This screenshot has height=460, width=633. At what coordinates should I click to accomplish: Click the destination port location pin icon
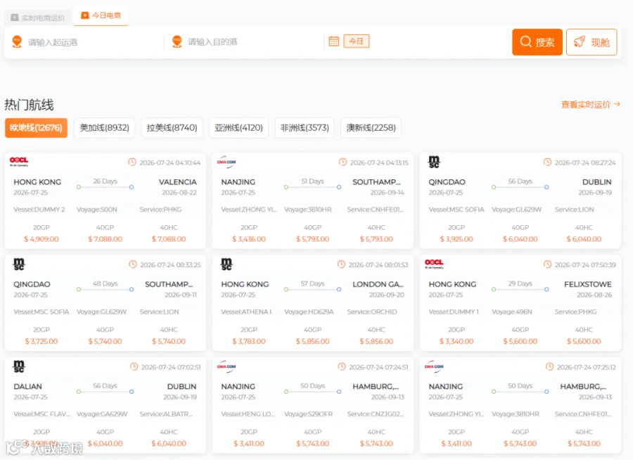tap(177, 41)
